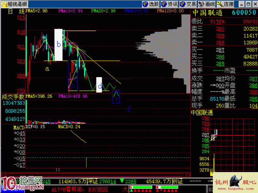Click the MACD indicator panel label

click(x=19, y=127)
